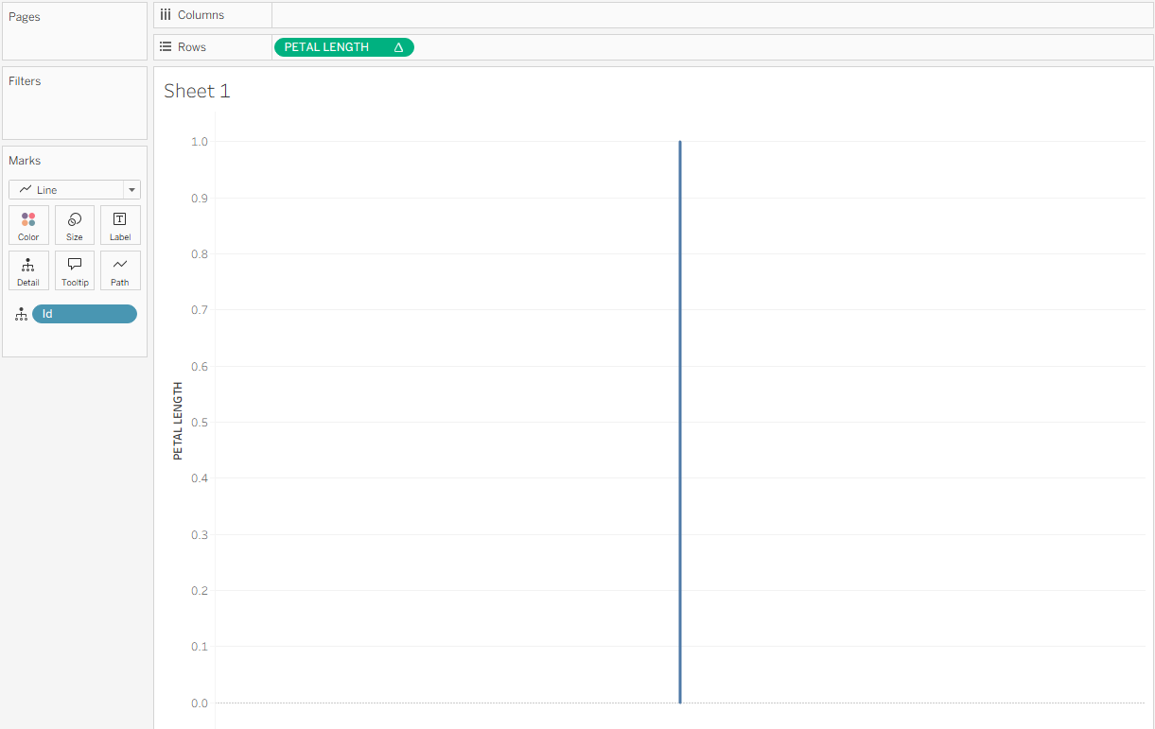
Task: Click the 0.0 axis tick label
Action: tap(201, 703)
